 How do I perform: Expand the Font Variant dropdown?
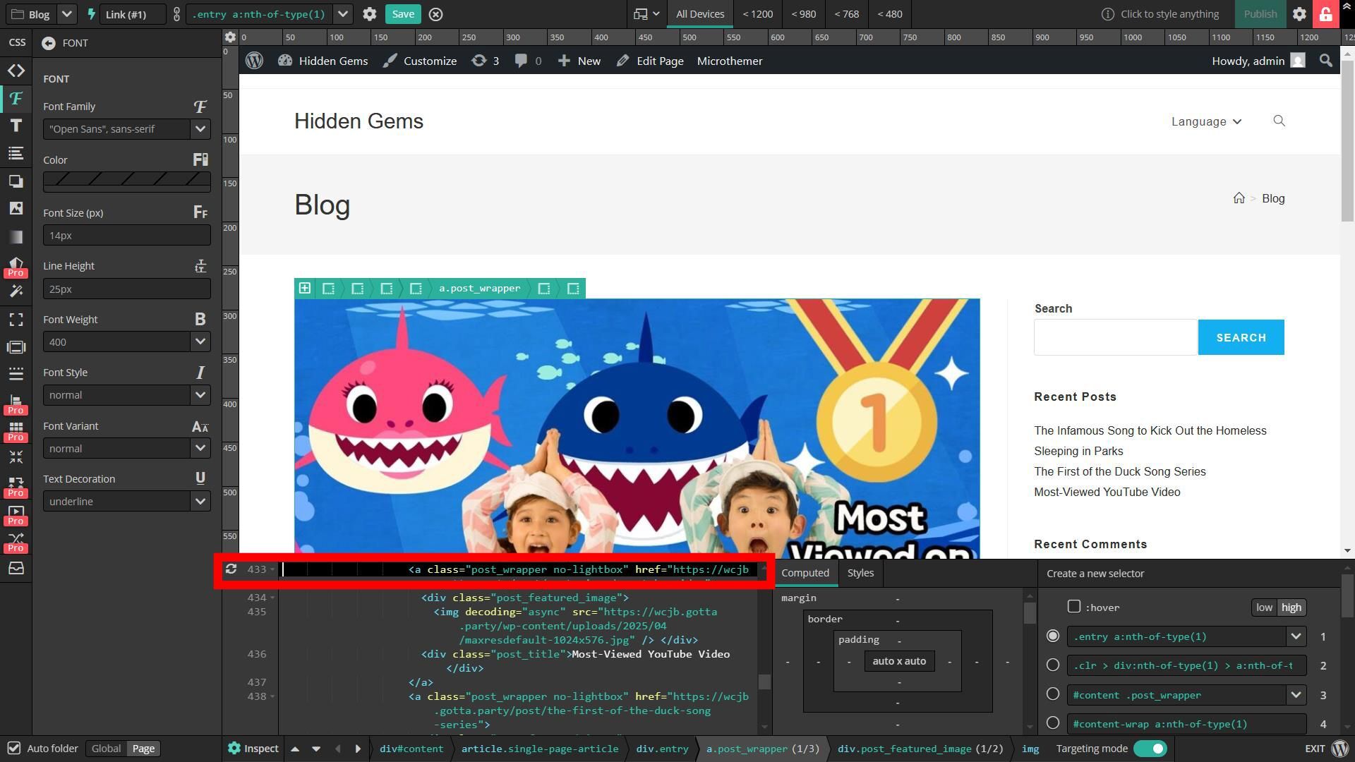(x=200, y=449)
